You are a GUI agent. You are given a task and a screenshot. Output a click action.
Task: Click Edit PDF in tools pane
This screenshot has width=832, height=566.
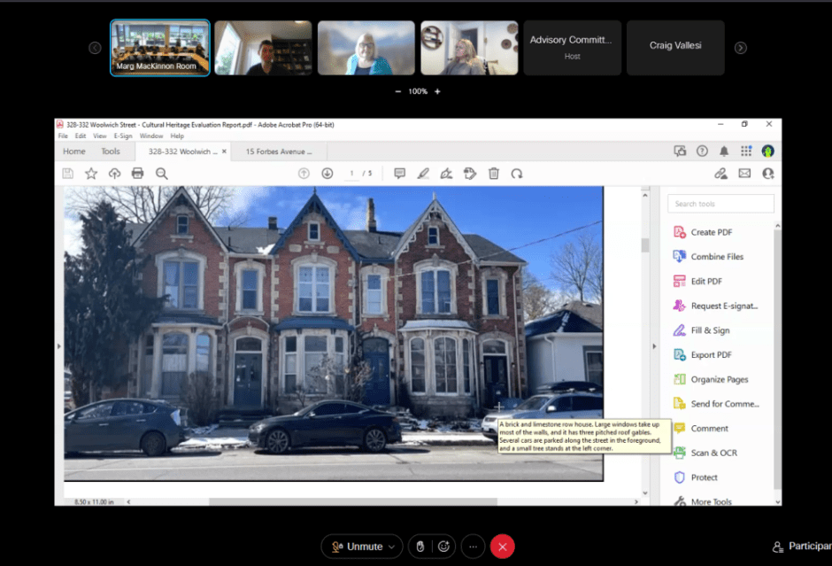tap(706, 281)
